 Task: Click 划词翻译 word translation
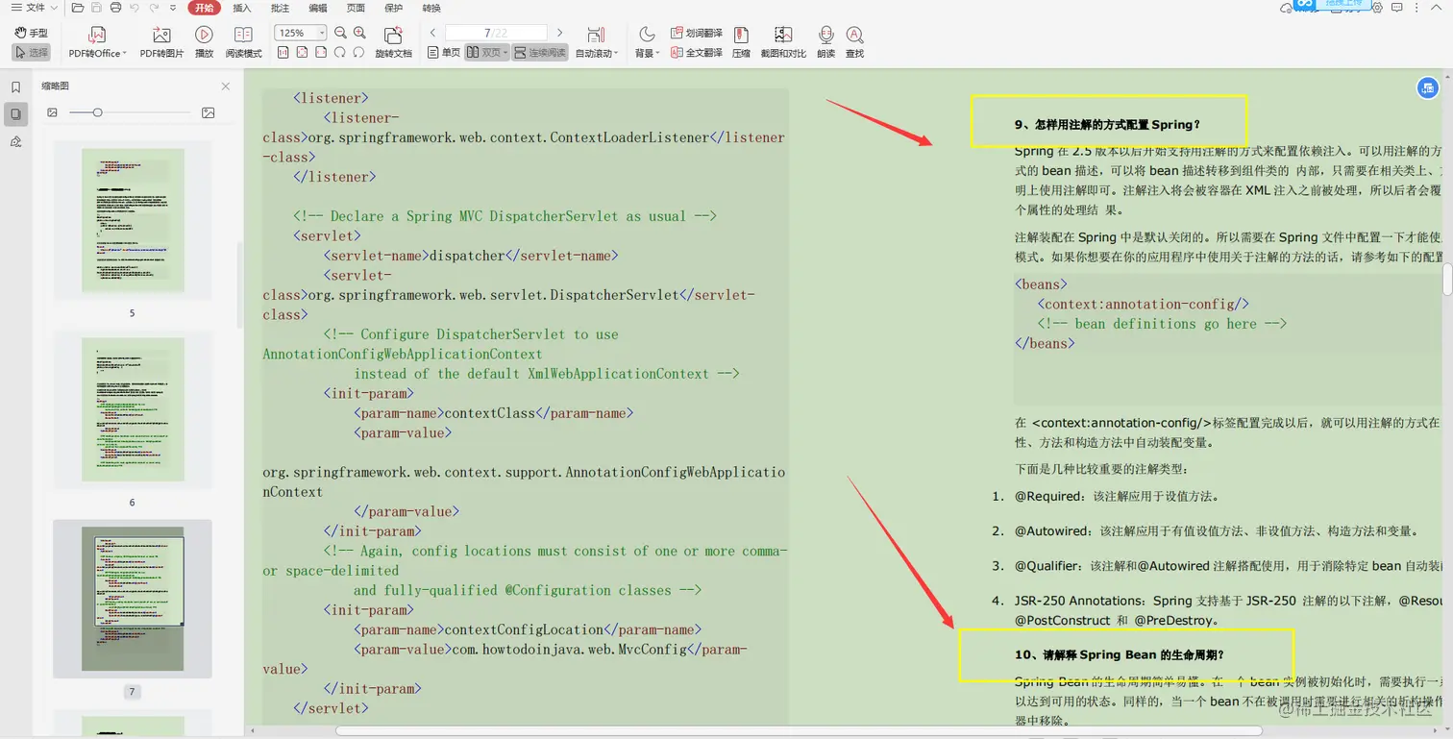click(x=696, y=33)
